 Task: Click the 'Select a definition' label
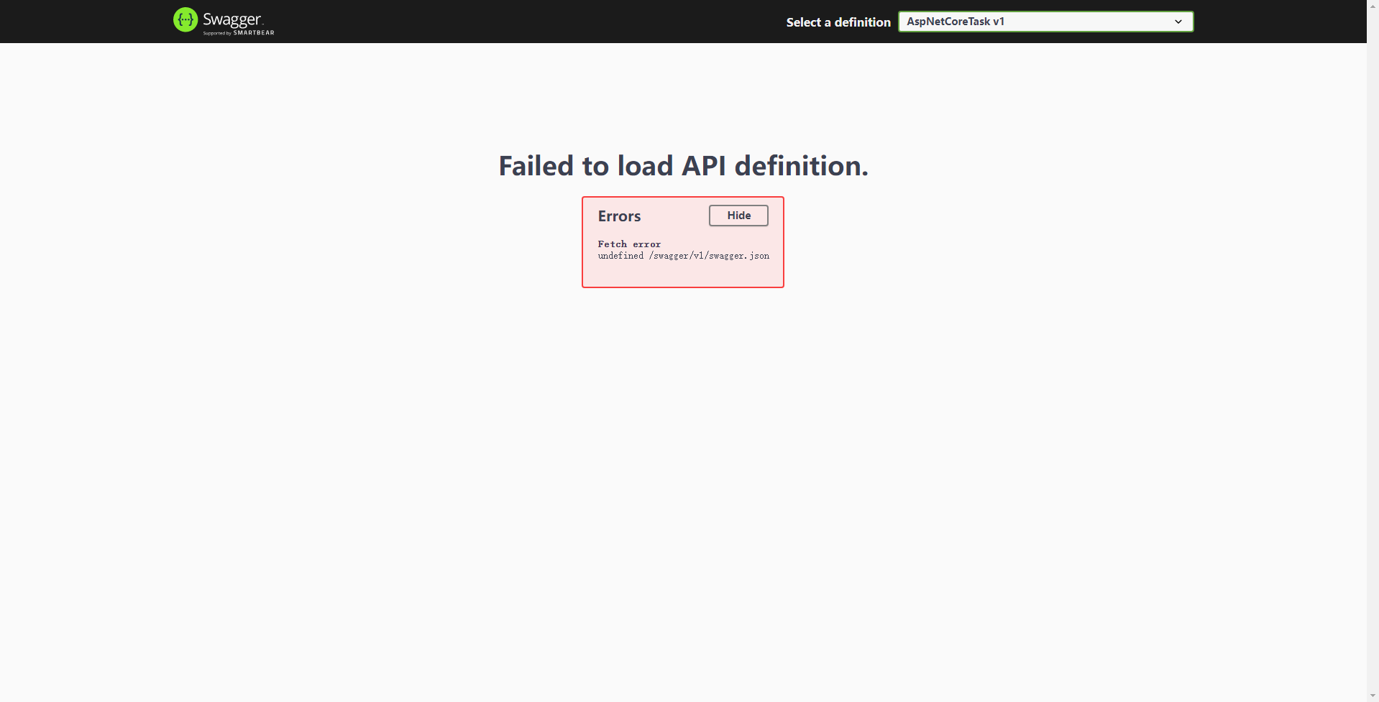(838, 22)
